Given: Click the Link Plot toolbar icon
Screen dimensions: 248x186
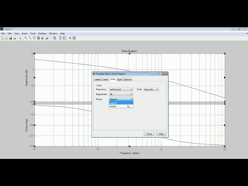Looking at the screenshot, I should (x=55, y=38).
